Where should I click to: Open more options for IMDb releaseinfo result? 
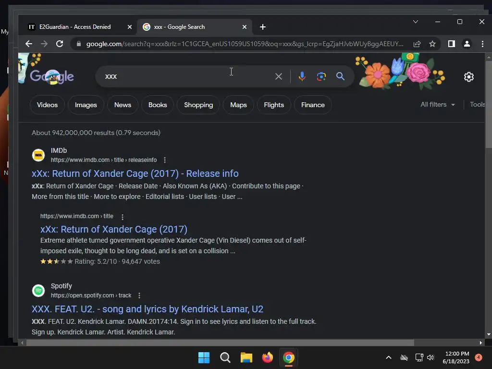[x=165, y=160]
